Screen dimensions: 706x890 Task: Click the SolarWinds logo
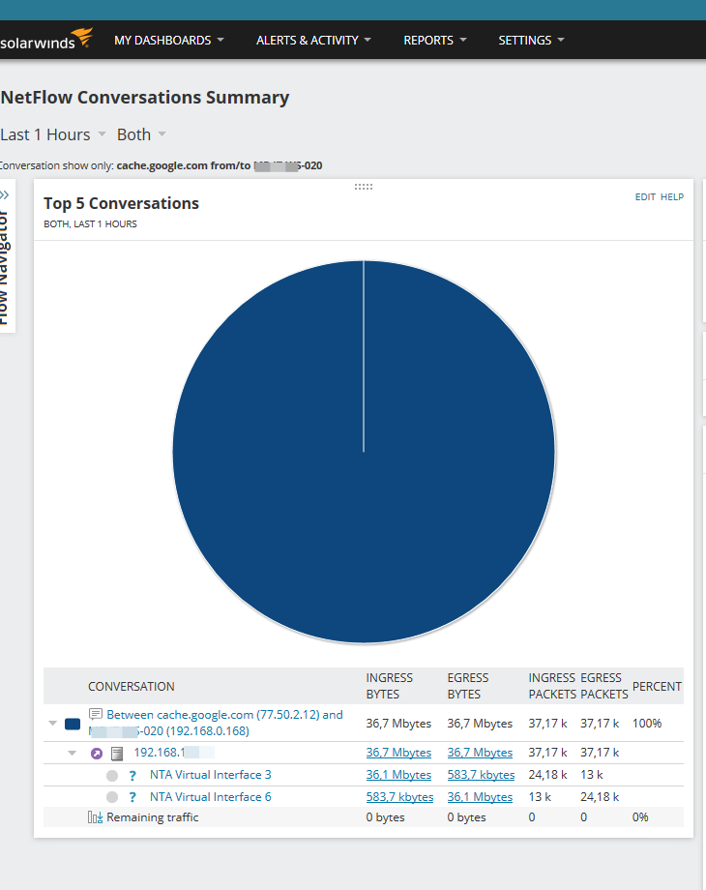coord(46,39)
